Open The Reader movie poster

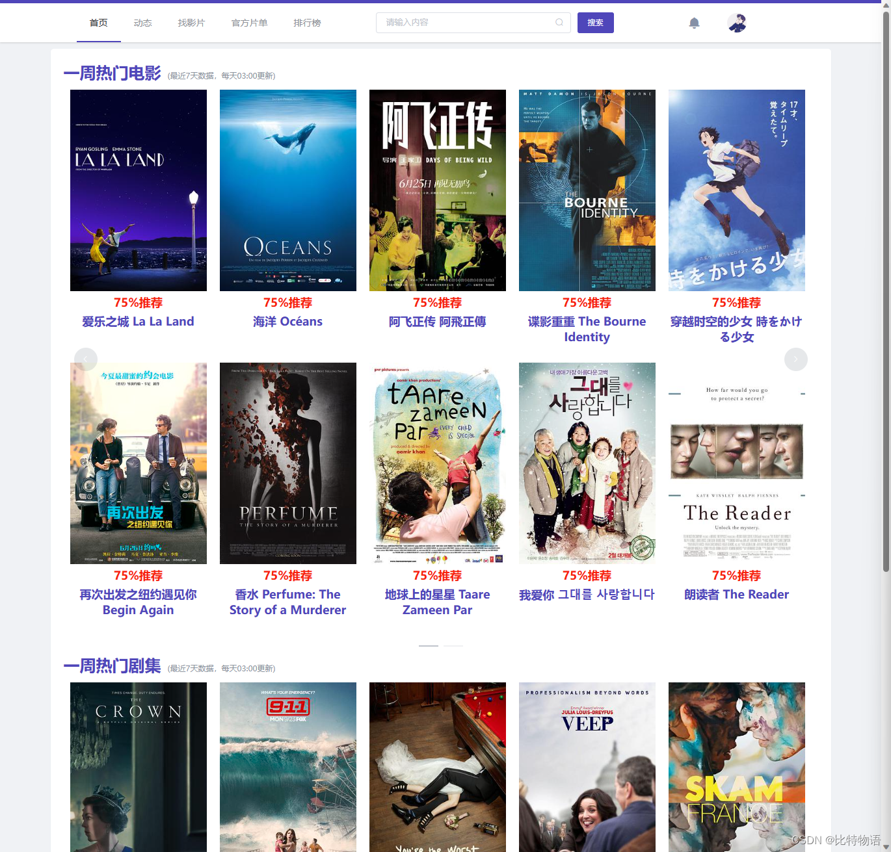(x=737, y=463)
